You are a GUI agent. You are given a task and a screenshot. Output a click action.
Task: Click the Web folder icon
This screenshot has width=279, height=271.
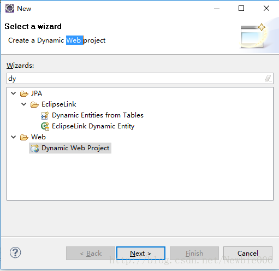point(24,137)
